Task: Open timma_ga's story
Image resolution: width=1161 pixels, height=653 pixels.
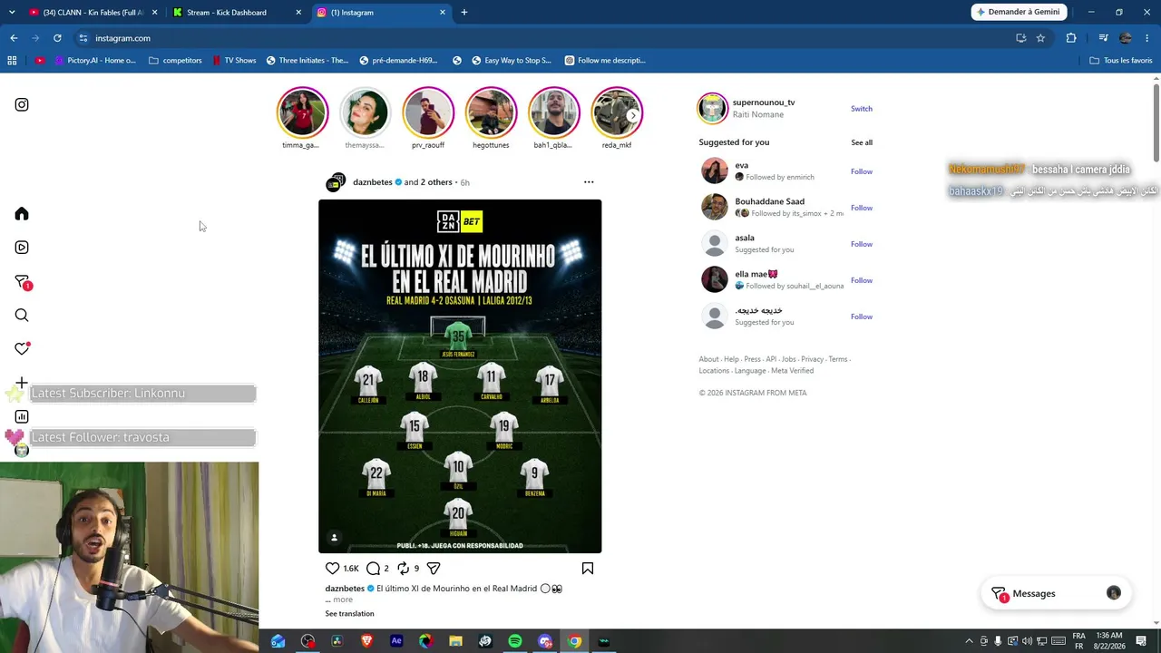Action: coord(302,112)
